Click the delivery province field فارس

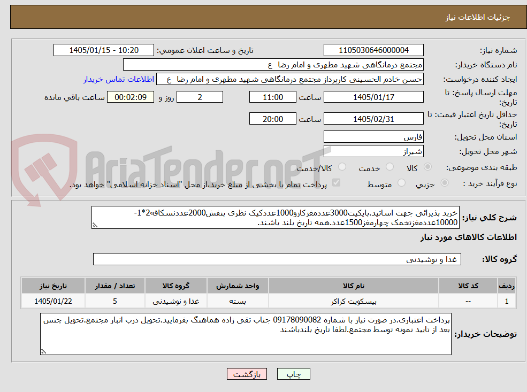pos(373,137)
